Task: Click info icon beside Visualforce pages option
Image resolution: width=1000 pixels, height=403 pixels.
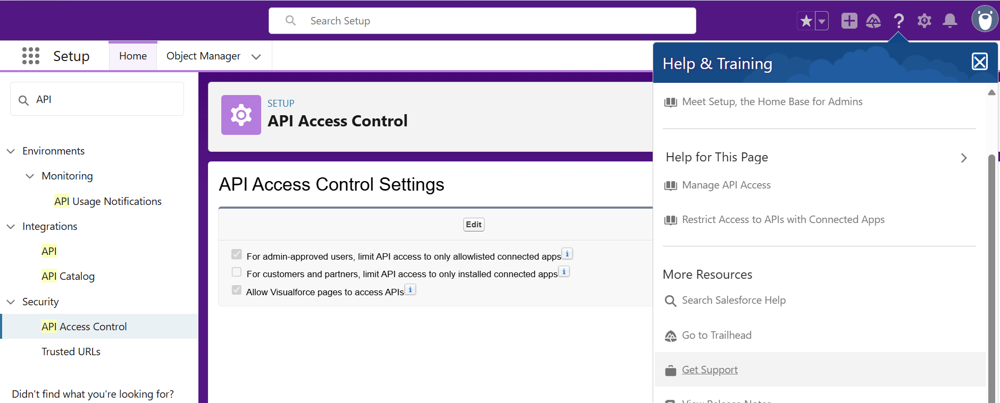Action: click(410, 290)
